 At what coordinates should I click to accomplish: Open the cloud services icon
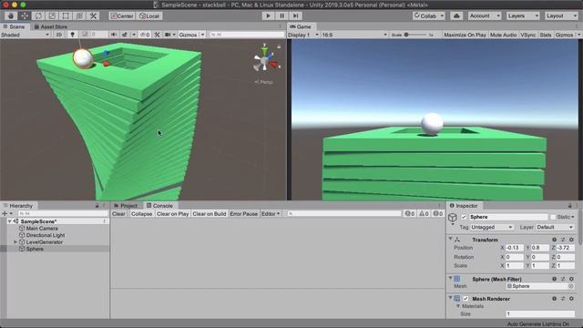[456, 15]
